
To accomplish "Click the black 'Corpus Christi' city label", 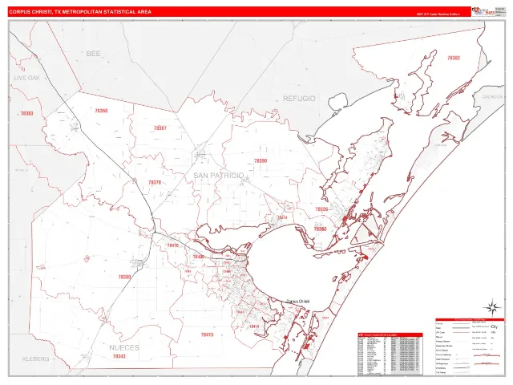I will [297, 302].
